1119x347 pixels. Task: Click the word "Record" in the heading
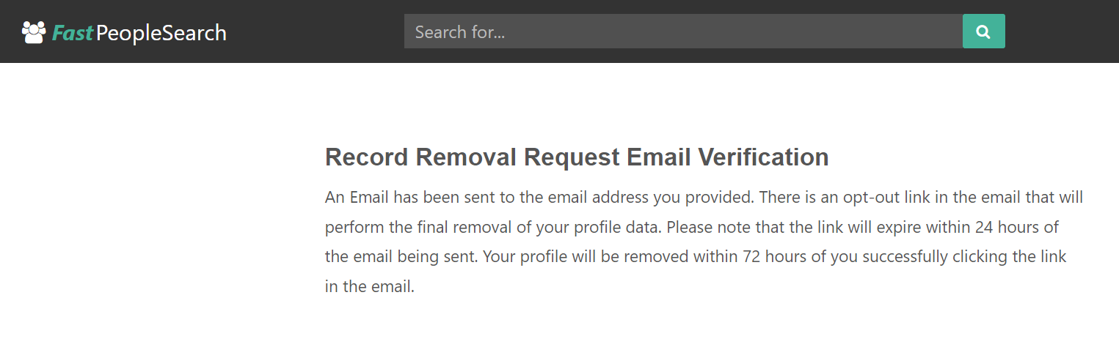click(366, 157)
